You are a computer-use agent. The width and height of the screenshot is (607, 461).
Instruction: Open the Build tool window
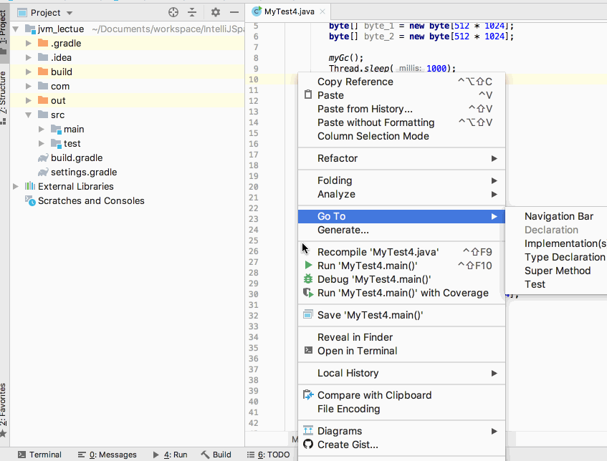[216, 455]
